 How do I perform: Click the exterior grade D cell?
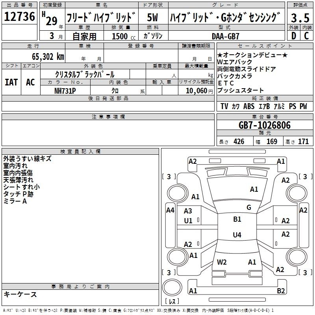(x=293, y=36)
